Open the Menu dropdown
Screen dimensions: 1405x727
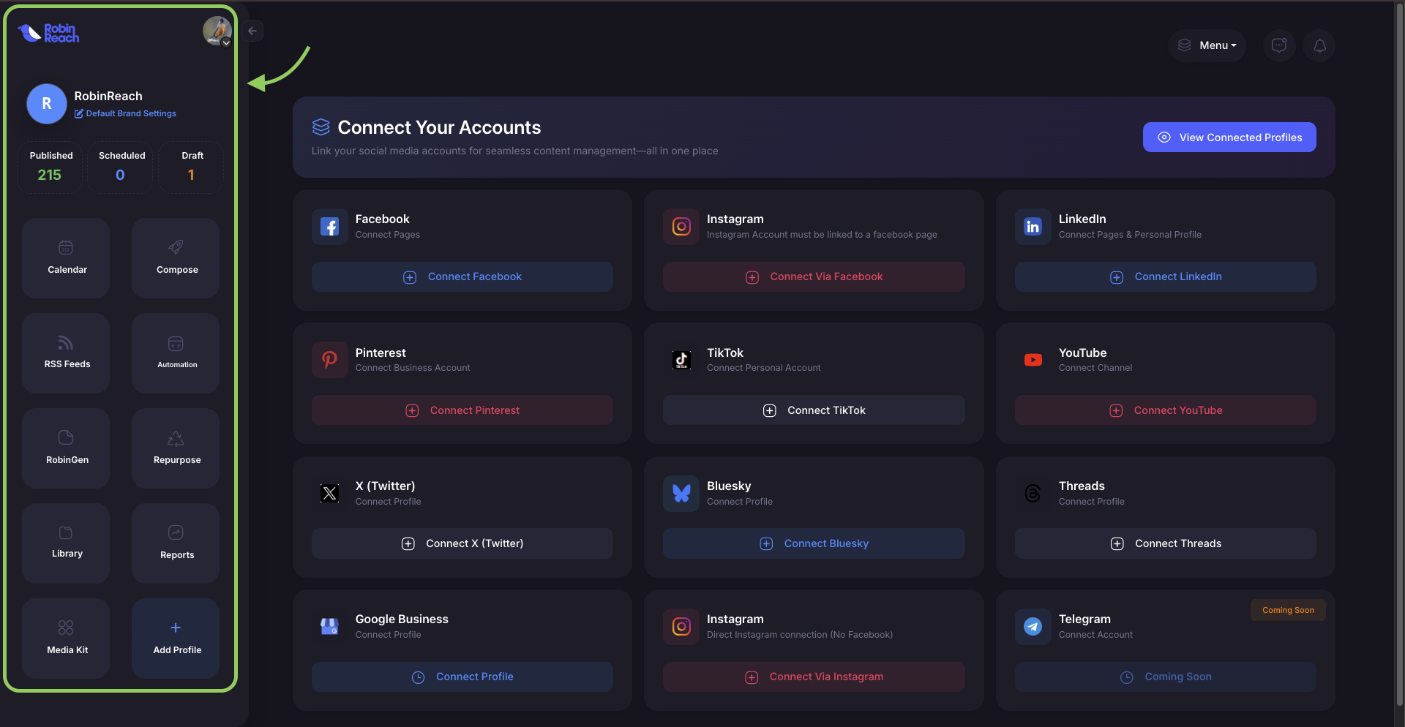coord(1207,45)
